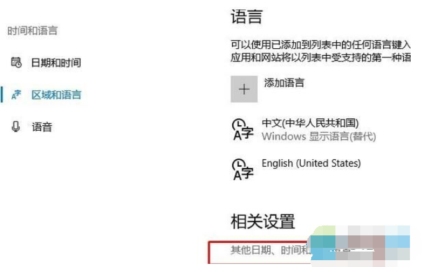
Task: Select 区域和语言 in the sidebar
Action: pyautogui.click(x=56, y=95)
